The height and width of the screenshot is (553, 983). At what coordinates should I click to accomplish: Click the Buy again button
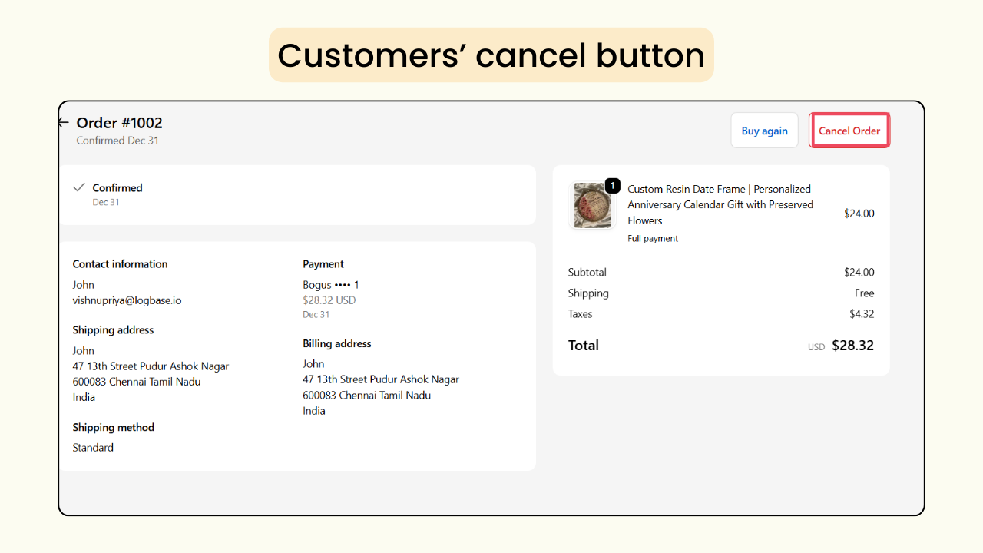(764, 130)
